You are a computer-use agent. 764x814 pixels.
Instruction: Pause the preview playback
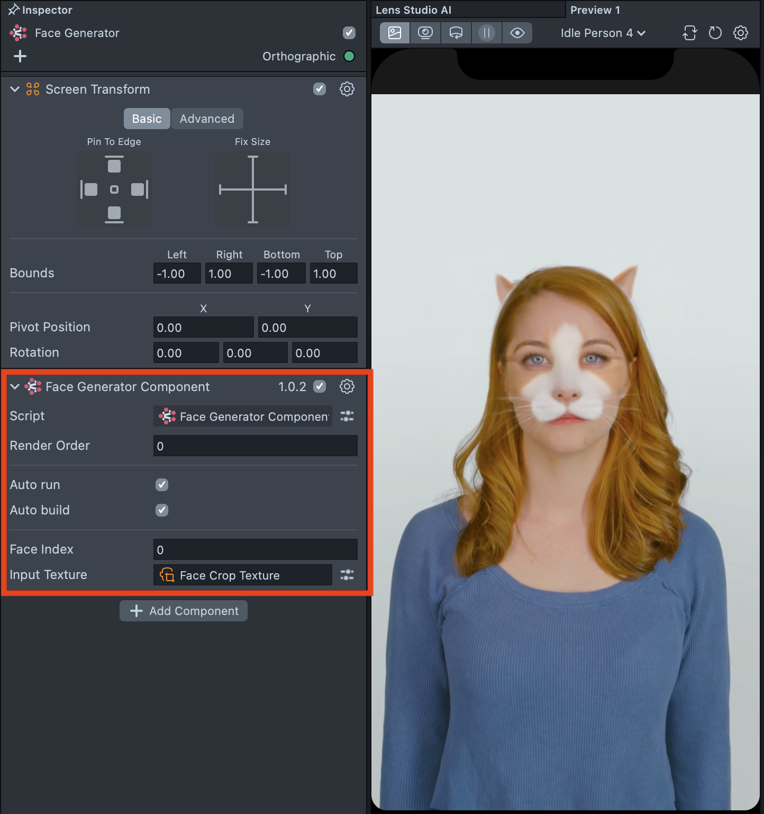(x=486, y=33)
